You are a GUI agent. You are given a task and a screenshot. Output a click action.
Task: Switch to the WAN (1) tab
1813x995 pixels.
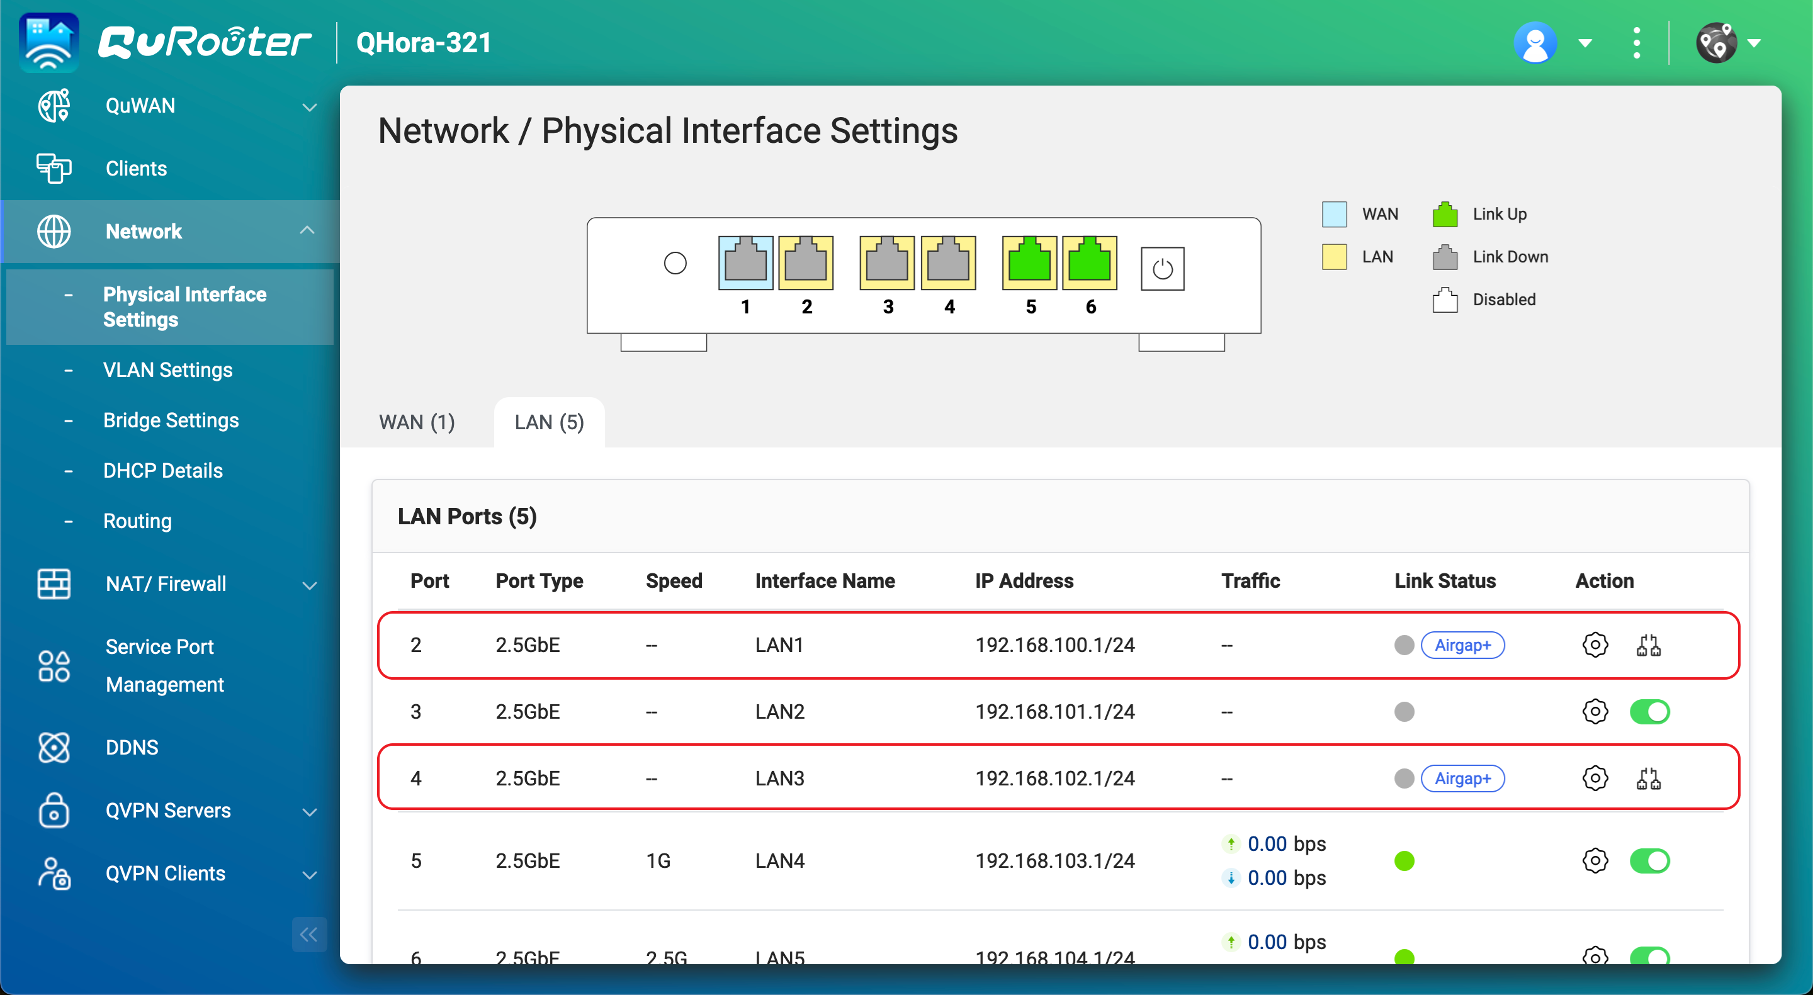pyautogui.click(x=417, y=422)
